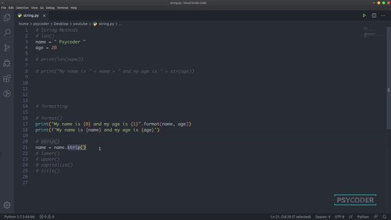391x220 pixels.
Task: Click the name = " Psycoder " line
Action: pos(60,42)
